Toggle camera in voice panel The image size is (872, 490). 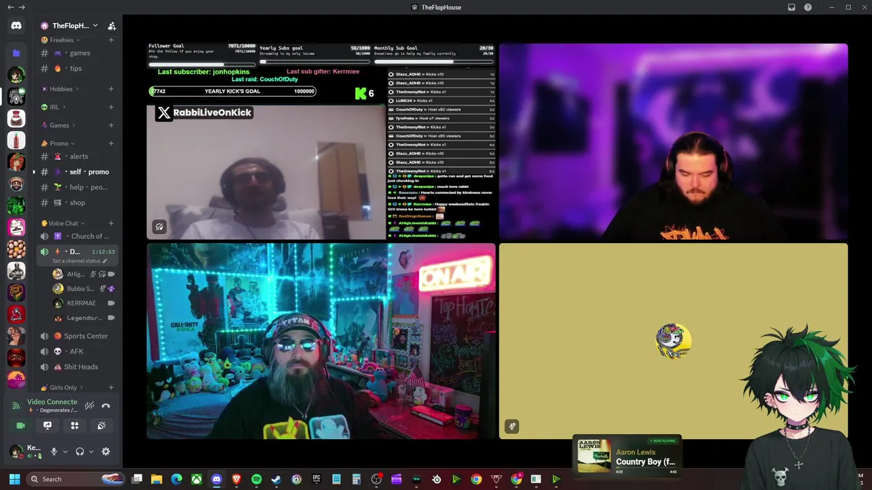pyautogui.click(x=20, y=425)
